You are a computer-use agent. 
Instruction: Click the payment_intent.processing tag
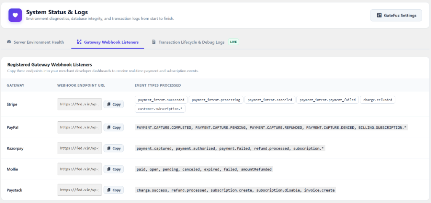click(x=216, y=100)
